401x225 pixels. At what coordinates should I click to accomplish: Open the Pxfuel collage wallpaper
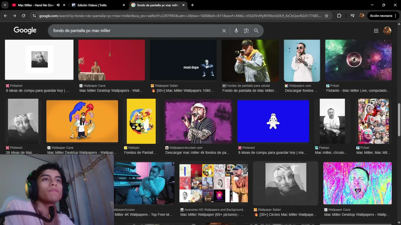coord(373,121)
